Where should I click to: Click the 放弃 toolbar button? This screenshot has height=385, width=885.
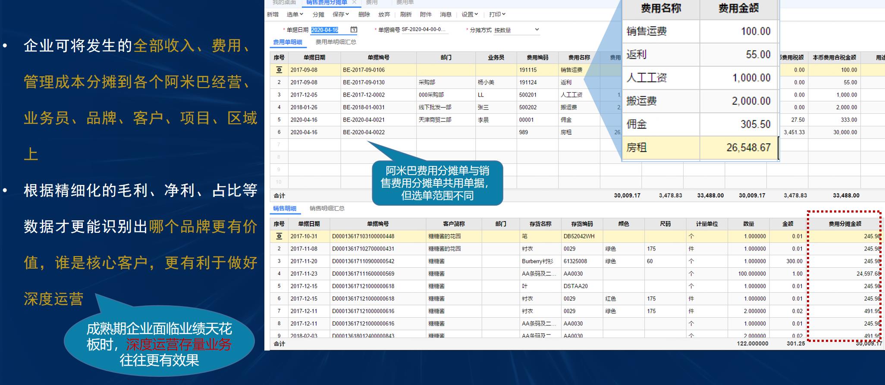(384, 14)
